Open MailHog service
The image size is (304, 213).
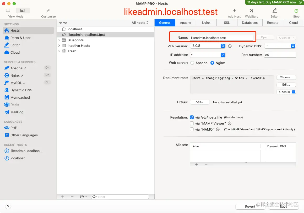(17, 112)
